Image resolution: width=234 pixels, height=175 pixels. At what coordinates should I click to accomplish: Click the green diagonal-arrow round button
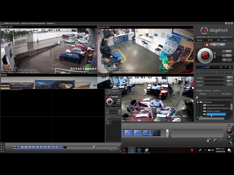[x=231, y=143]
